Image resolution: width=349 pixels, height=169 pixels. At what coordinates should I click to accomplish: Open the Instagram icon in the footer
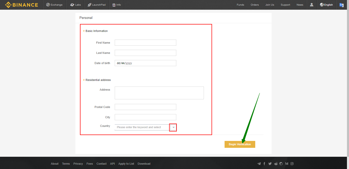click(292, 164)
